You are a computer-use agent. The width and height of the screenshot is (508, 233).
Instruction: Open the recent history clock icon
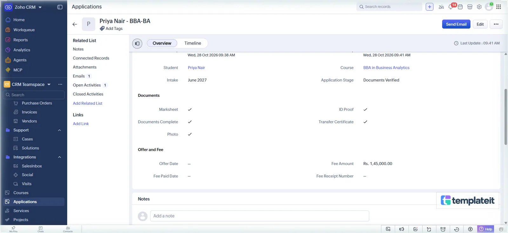click(x=457, y=229)
